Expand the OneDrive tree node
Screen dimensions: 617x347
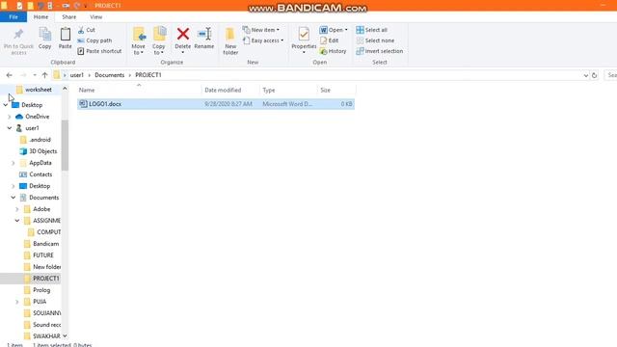[10, 117]
